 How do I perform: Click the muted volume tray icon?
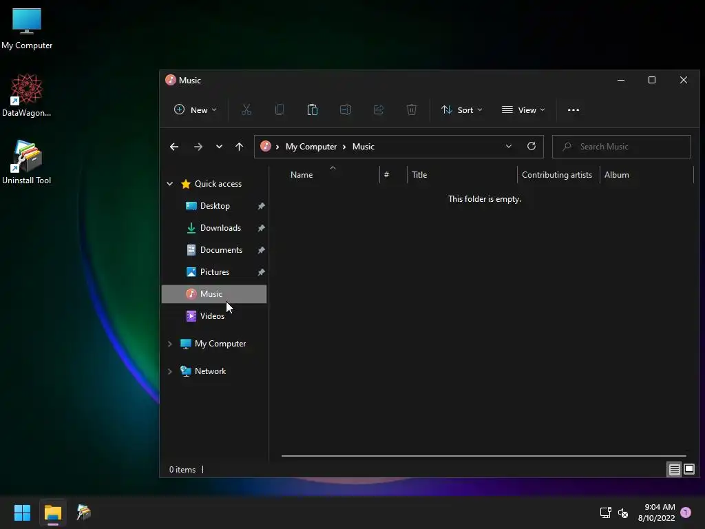click(x=623, y=512)
